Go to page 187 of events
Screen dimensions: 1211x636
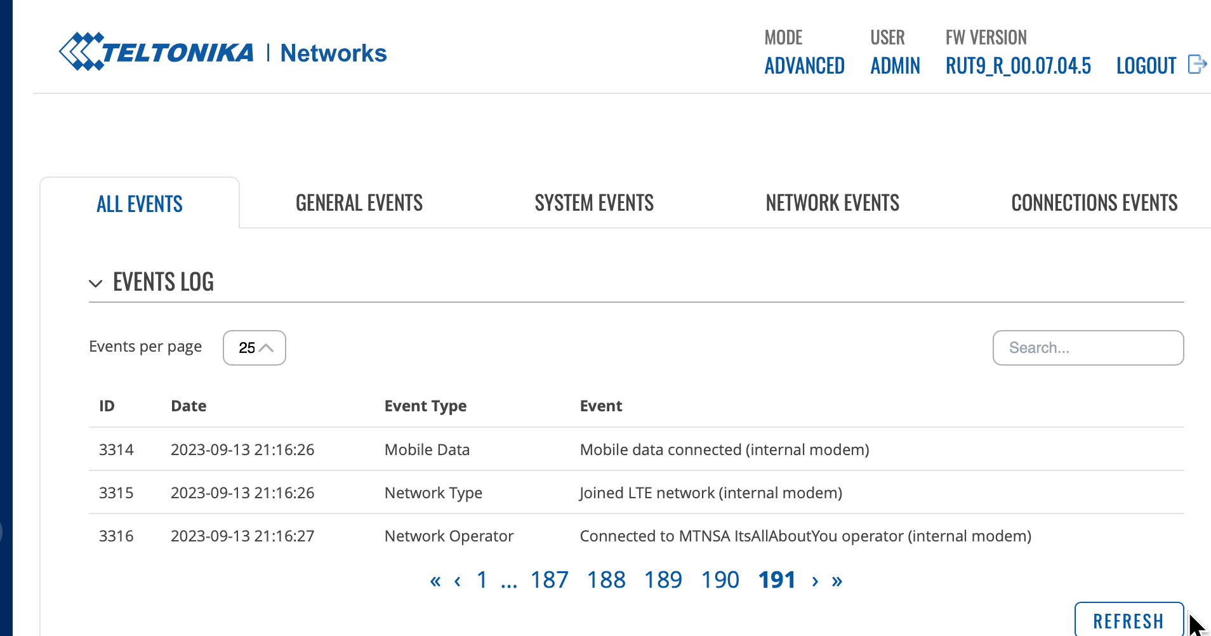[549, 580]
